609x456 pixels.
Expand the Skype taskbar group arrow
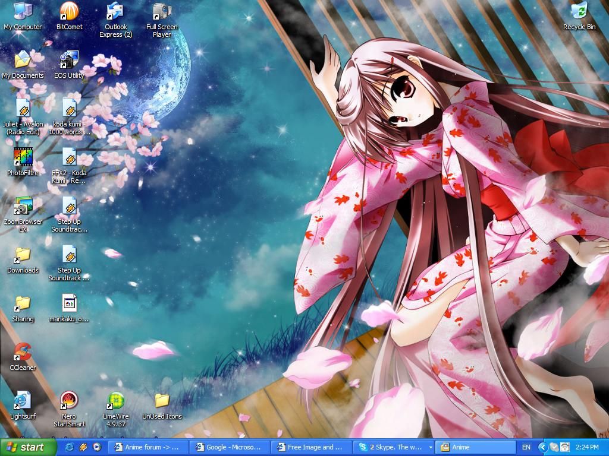[x=431, y=448]
